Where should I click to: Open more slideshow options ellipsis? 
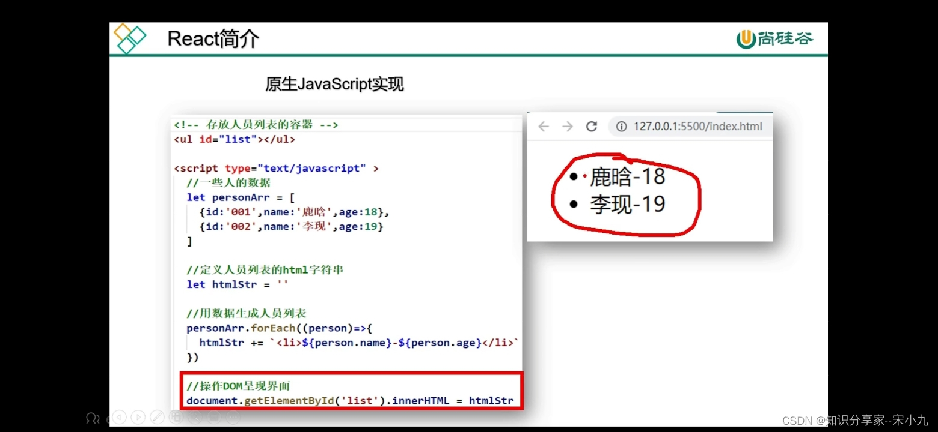tap(233, 417)
